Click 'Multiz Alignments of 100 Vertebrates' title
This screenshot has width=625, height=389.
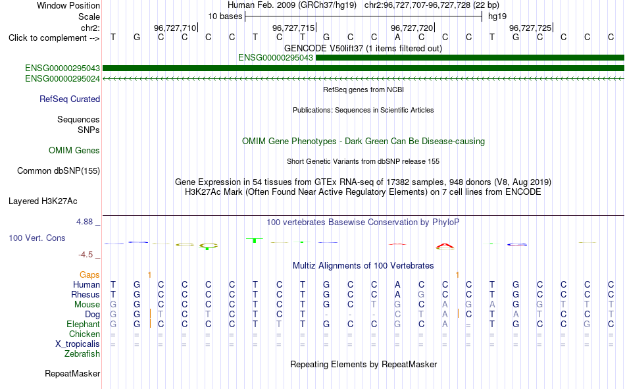click(x=363, y=266)
